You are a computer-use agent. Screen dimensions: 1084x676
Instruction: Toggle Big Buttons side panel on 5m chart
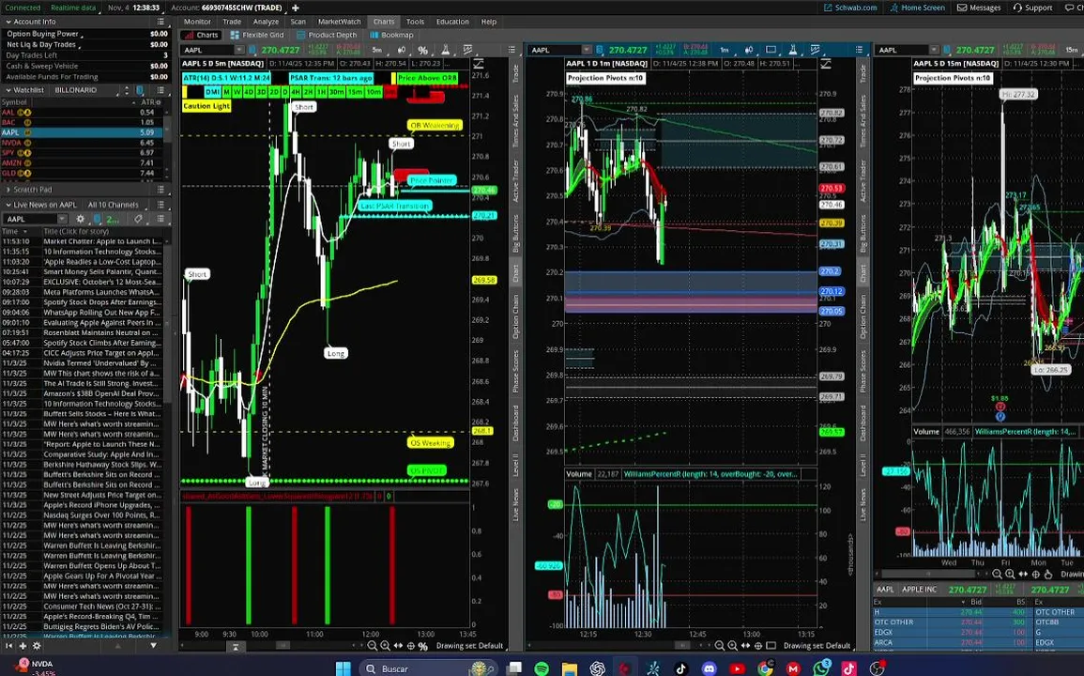click(x=516, y=233)
